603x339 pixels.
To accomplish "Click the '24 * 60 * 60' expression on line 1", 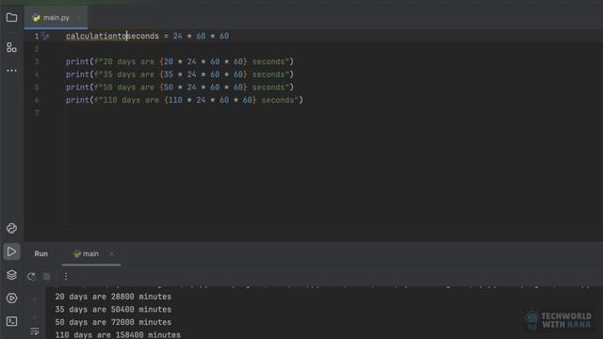I will [201, 36].
